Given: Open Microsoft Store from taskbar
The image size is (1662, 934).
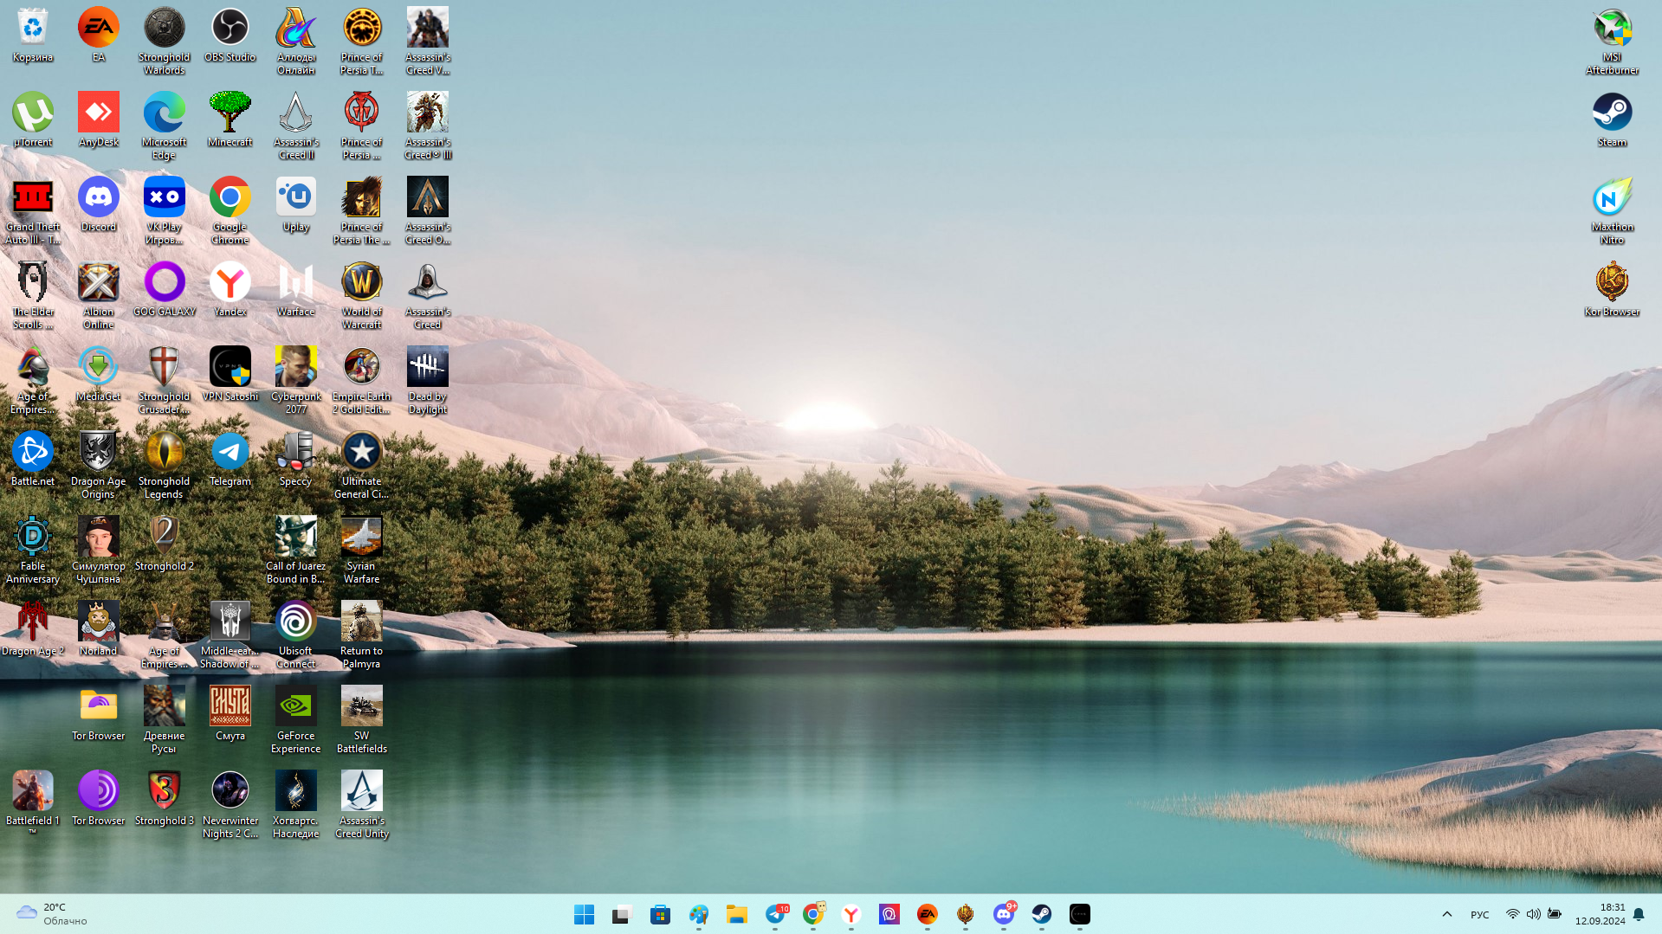Looking at the screenshot, I should tap(661, 914).
